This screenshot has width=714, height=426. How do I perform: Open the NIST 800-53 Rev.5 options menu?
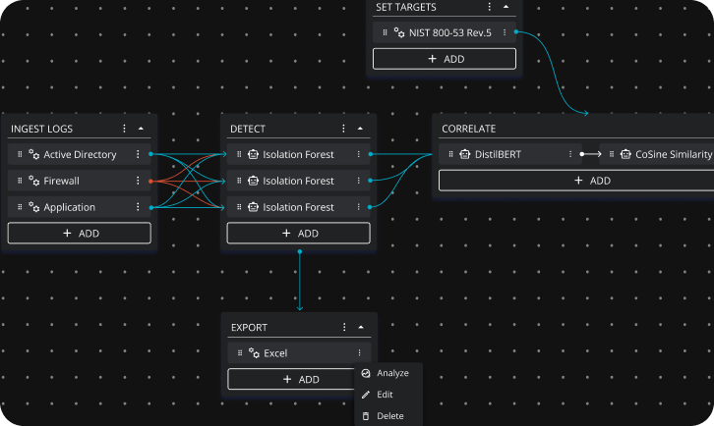coord(505,32)
